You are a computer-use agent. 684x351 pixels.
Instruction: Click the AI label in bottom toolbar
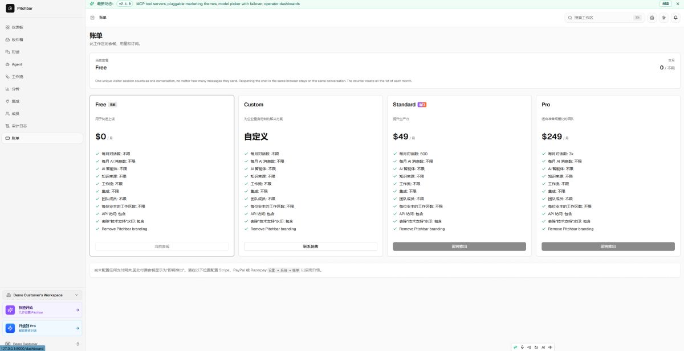543,346
